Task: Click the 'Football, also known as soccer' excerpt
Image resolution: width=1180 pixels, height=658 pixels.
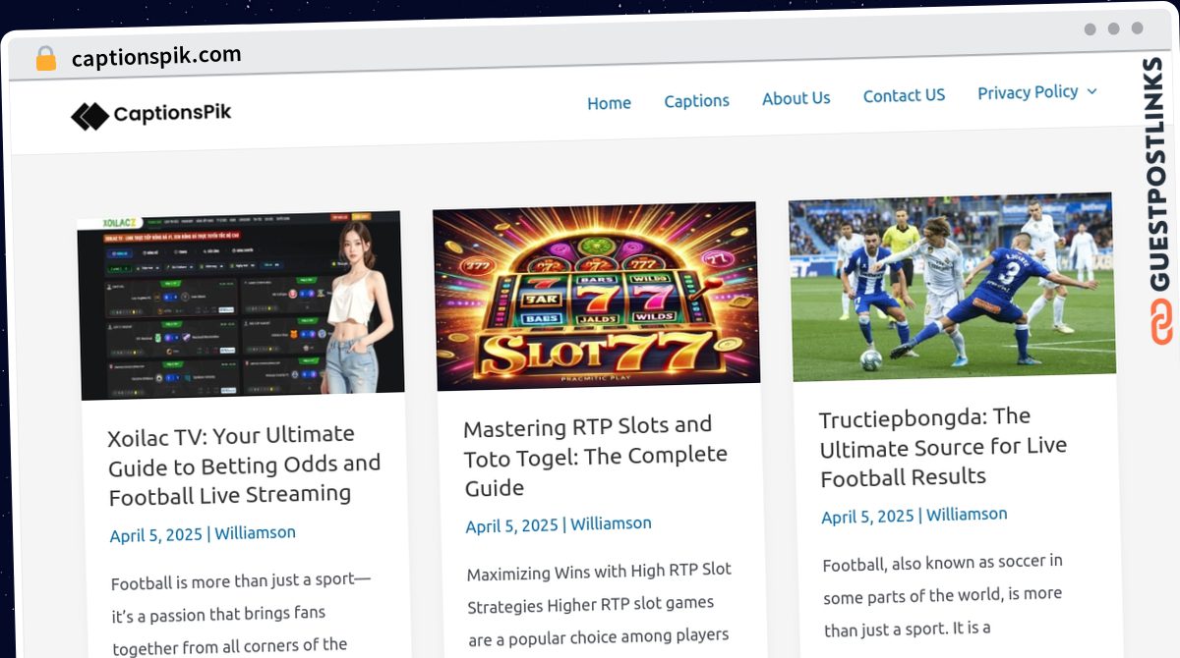Action: (943, 594)
